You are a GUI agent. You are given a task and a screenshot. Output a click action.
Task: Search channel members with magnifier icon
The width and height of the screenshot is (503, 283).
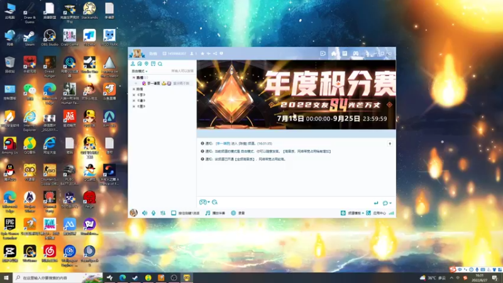(160, 64)
